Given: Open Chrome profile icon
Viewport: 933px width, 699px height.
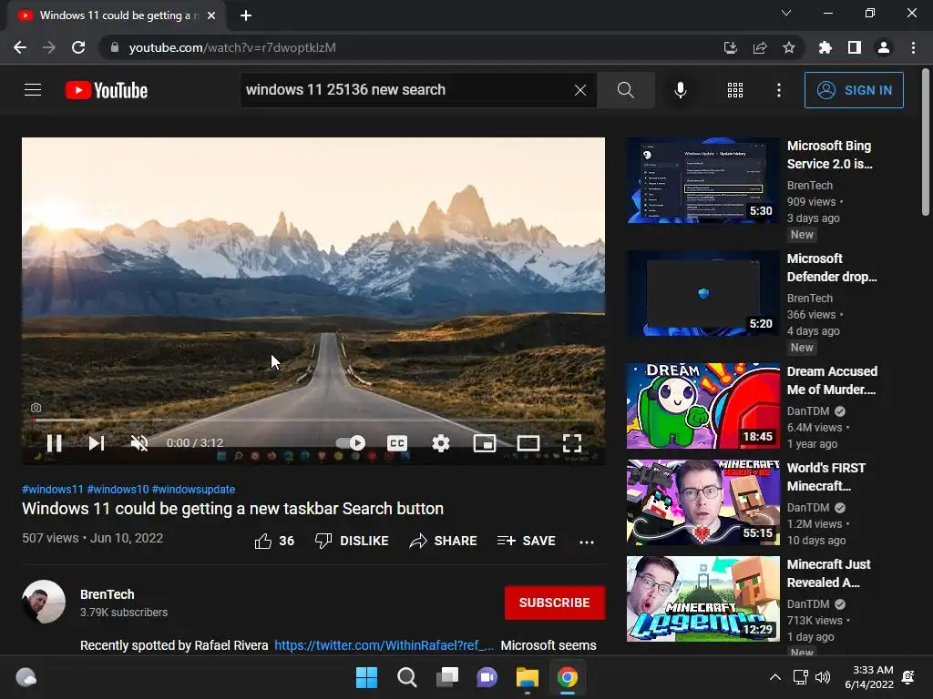Looking at the screenshot, I should (x=884, y=47).
